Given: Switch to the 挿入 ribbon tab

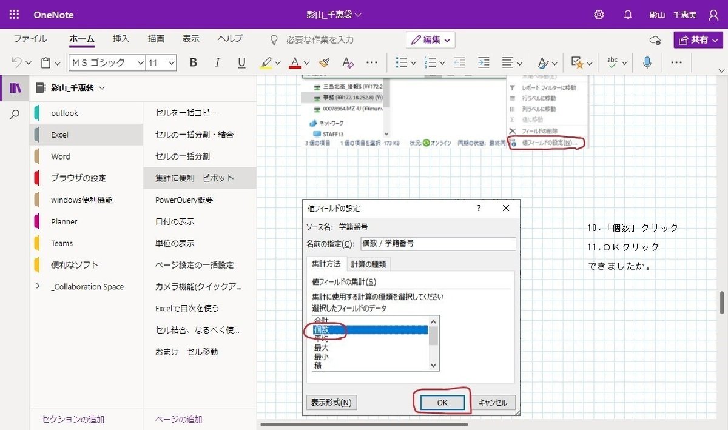Looking at the screenshot, I should coord(120,38).
